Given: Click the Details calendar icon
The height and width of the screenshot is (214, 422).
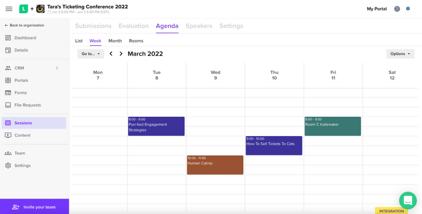Looking at the screenshot, I should coord(8,50).
